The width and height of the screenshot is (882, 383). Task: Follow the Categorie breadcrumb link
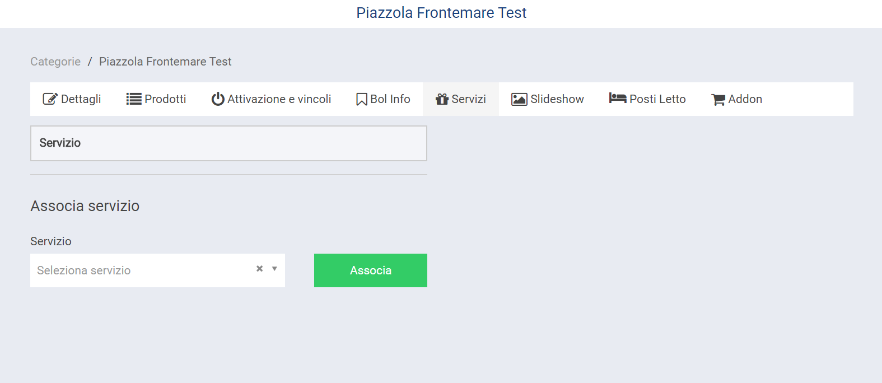point(55,62)
